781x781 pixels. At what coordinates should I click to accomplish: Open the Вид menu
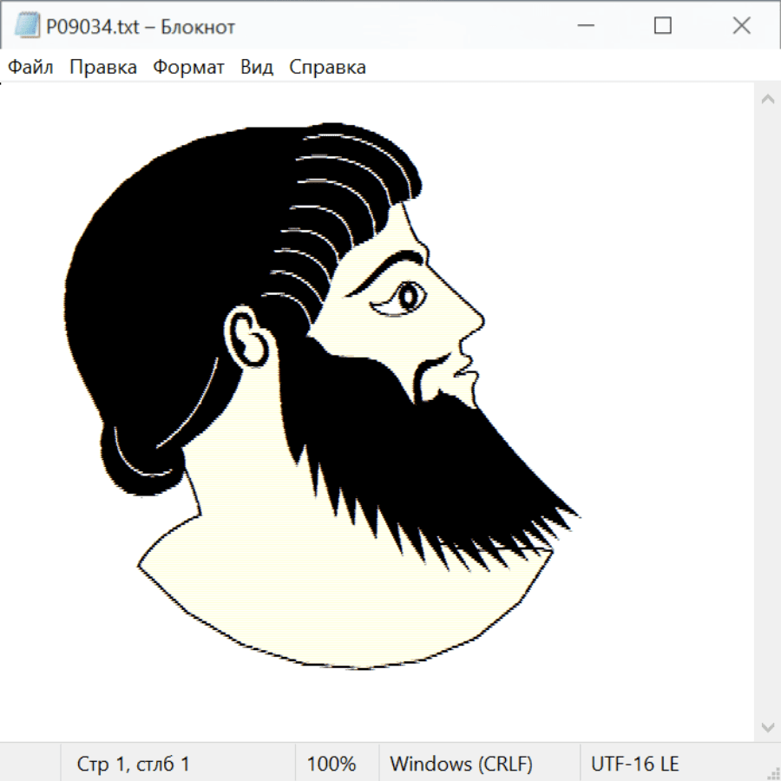point(256,68)
